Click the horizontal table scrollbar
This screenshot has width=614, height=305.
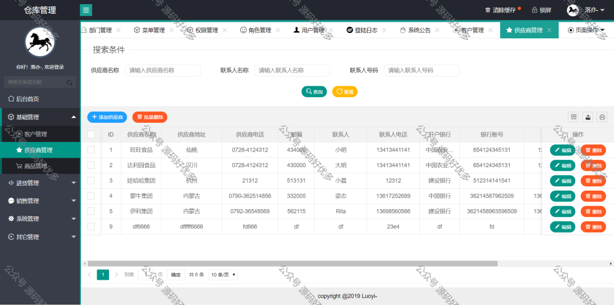click(x=293, y=264)
